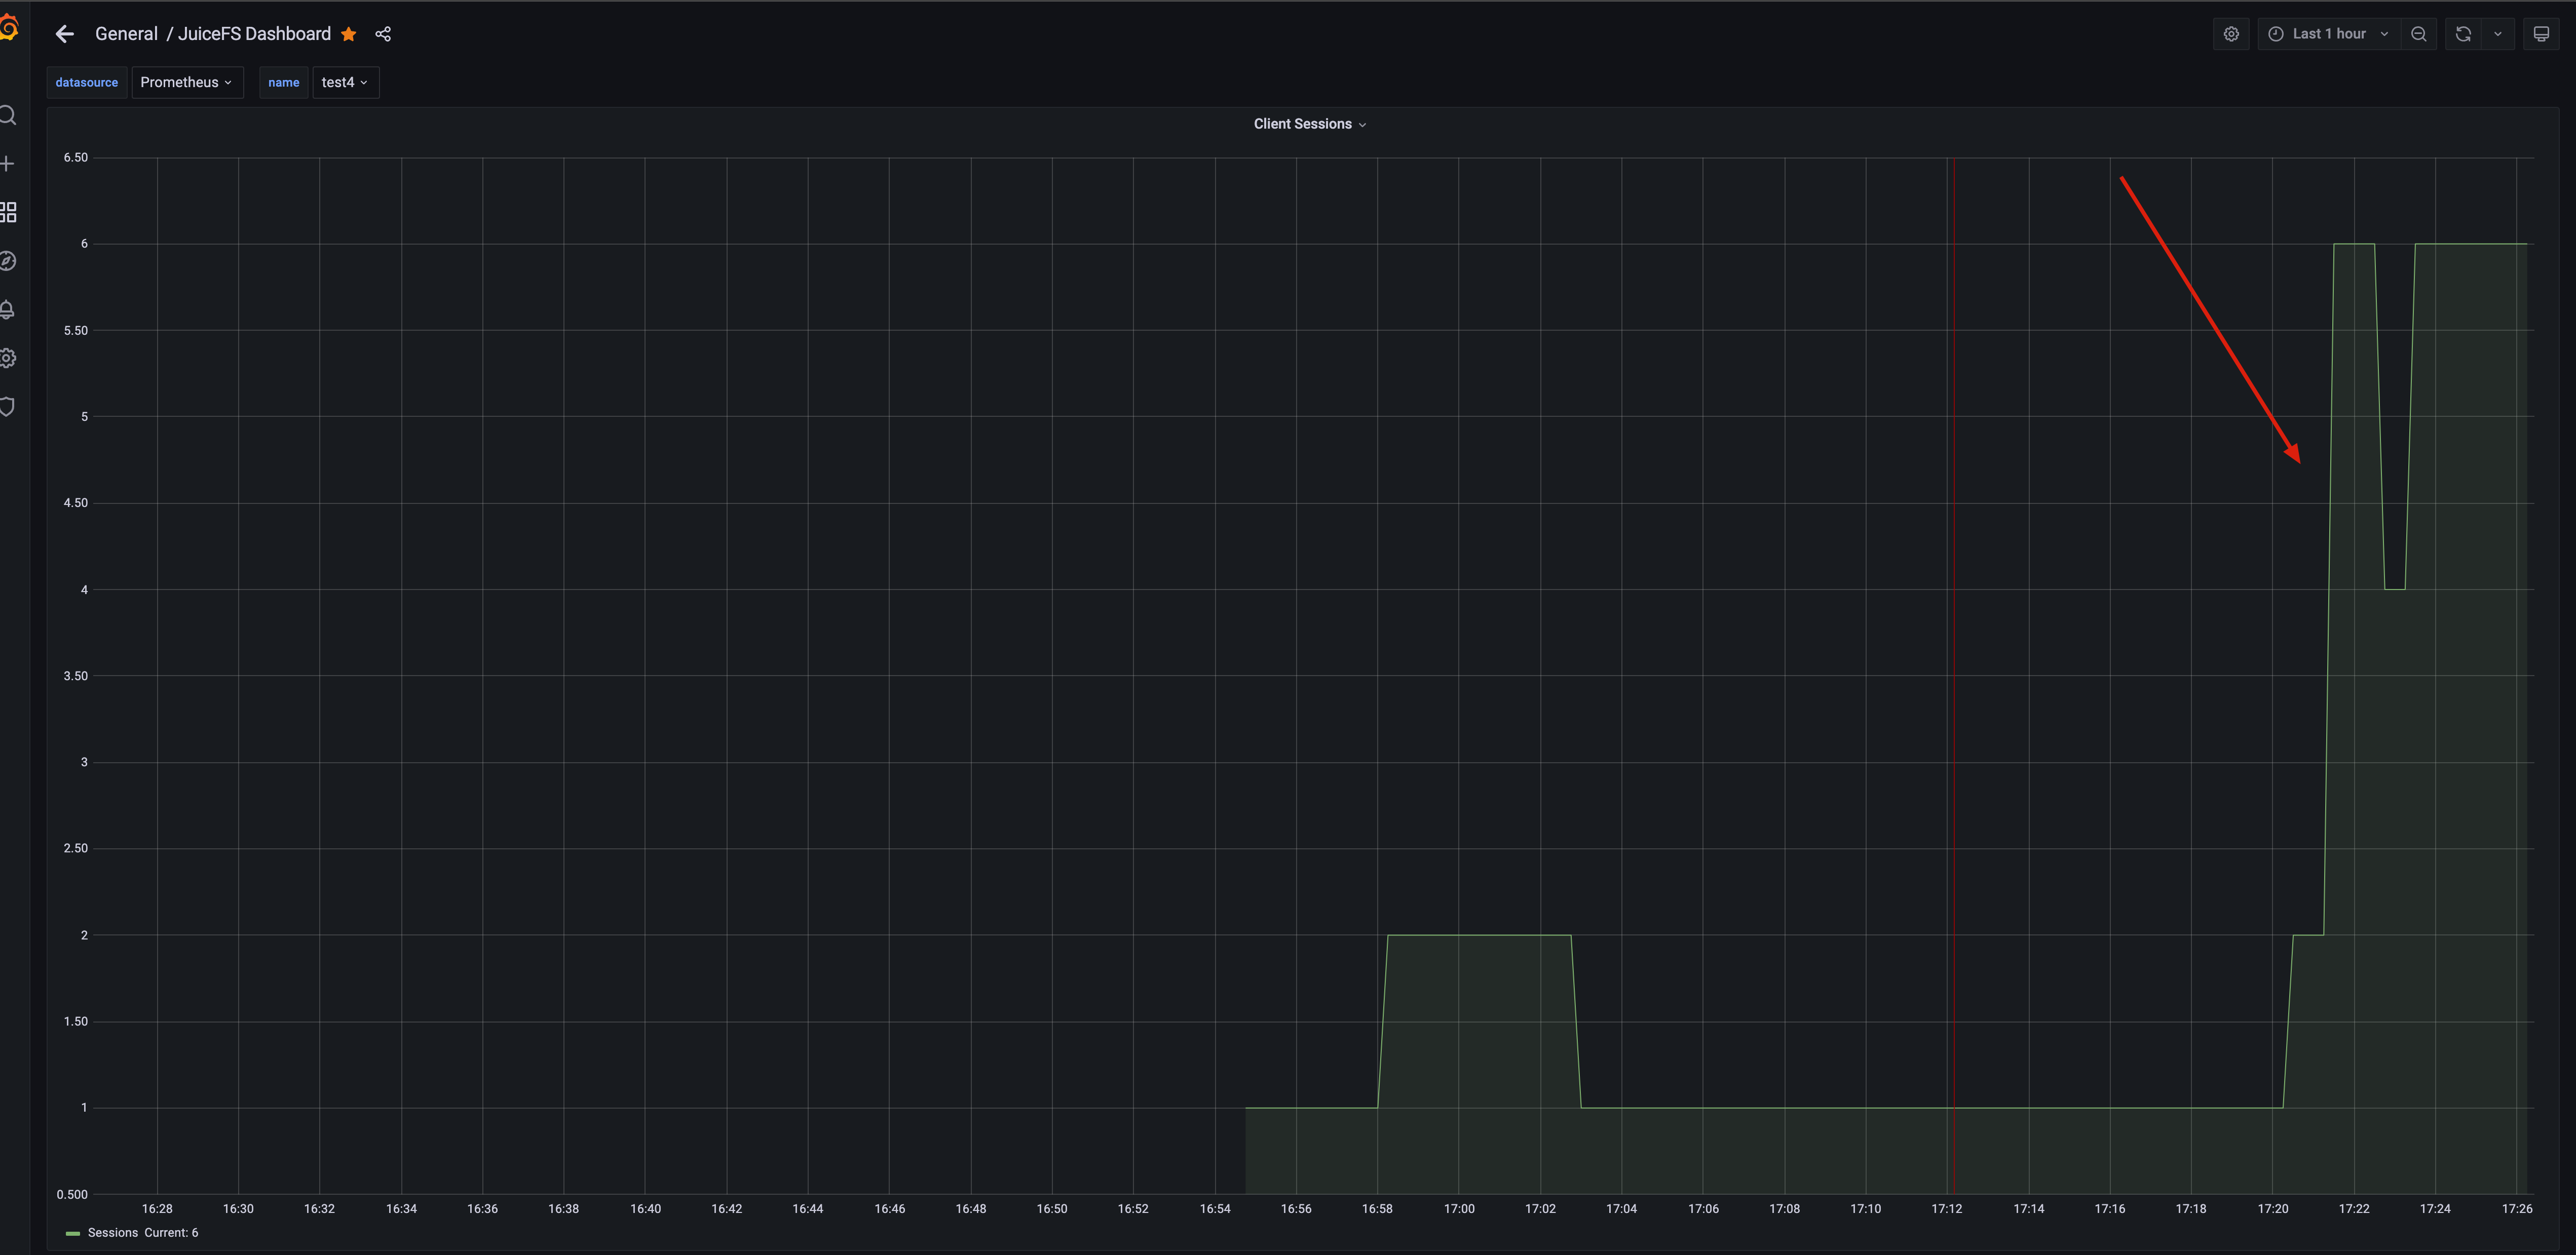Click the General folder breadcrumb
The image size is (2576, 1255).
tap(126, 34)
